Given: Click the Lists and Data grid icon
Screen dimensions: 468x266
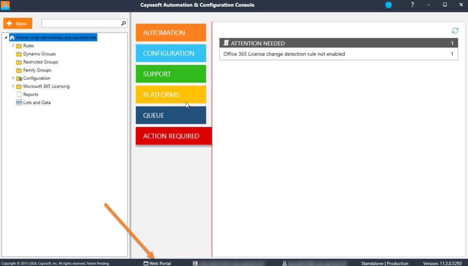Looking at the screenshot, I should tap(19, 102).
